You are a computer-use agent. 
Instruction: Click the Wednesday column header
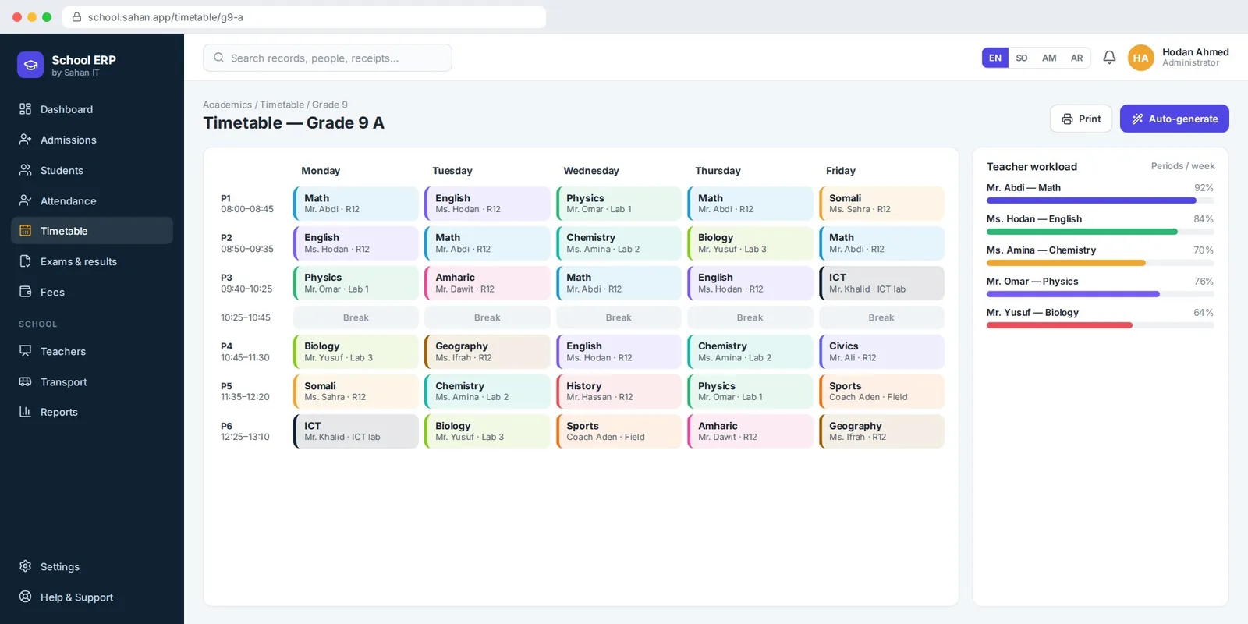tap(591, 171)
